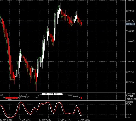136x121 pixels.
Task: Click the 110.265 price axis label
Action: click(130, 82)
